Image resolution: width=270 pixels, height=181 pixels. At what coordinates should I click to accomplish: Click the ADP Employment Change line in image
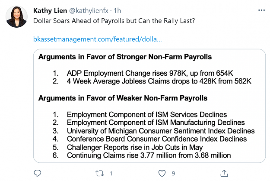[150, 73]
